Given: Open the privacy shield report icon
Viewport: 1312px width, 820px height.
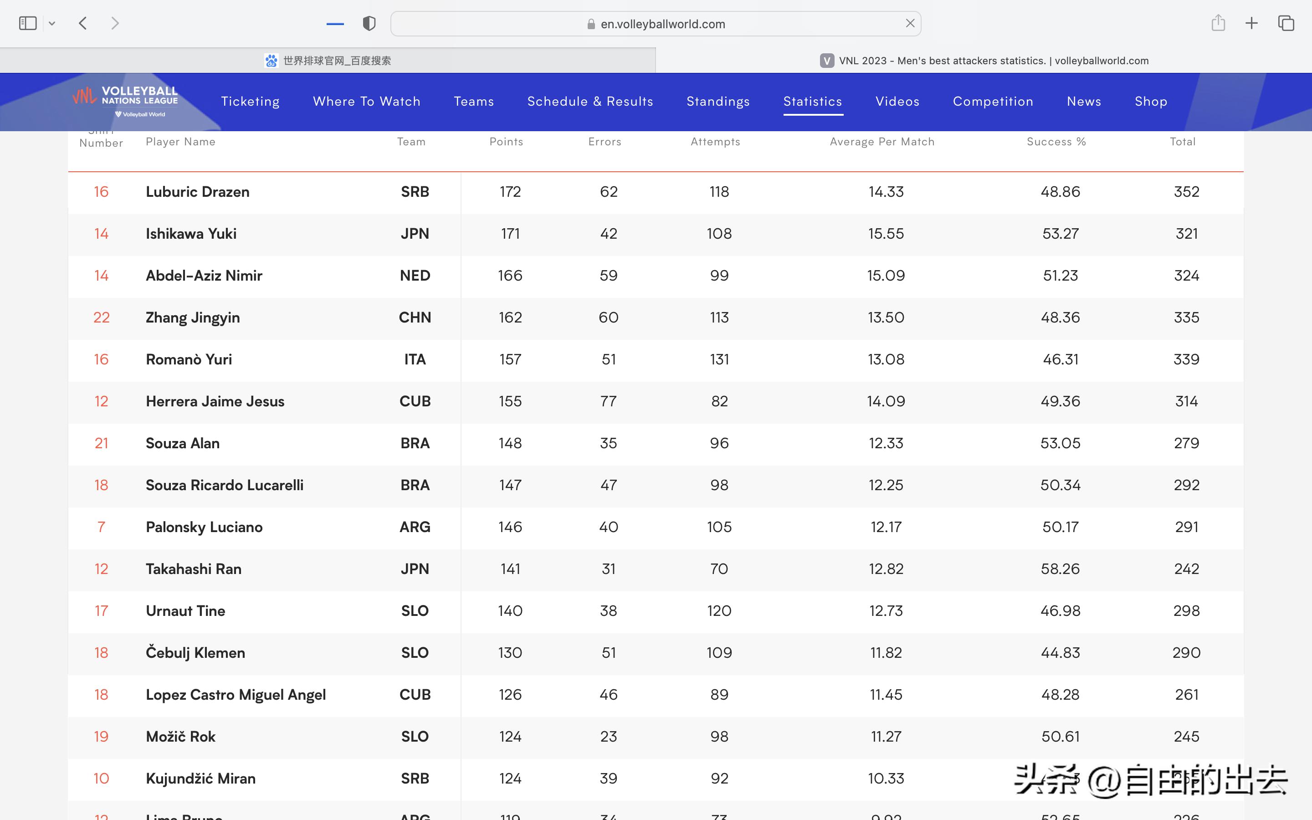Looking at the screenshot, I should (369, 23).
